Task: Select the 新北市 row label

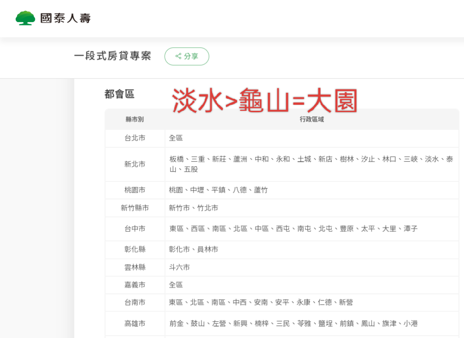Action: click(x=134, y=164)
